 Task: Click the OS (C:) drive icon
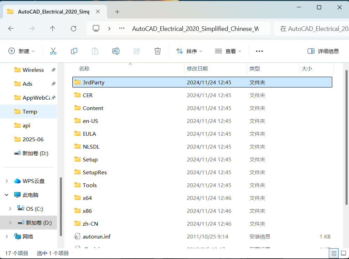(21, 208)
